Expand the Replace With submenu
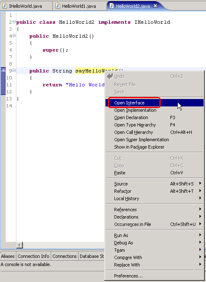Viewport: 206px width, 282px height. click(x=154, y=265)
